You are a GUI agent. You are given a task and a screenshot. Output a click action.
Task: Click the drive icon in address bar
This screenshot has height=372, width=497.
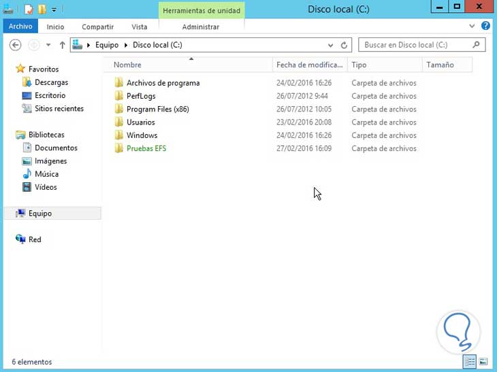click(x=77, y=45)
